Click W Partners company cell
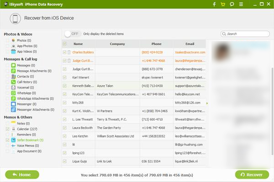This screenshot has height=182, width=274. 105,111
